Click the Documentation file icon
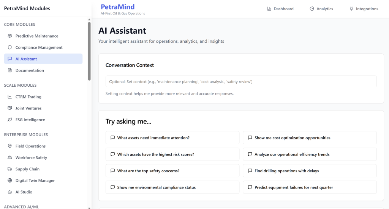 tap(10, 70)
